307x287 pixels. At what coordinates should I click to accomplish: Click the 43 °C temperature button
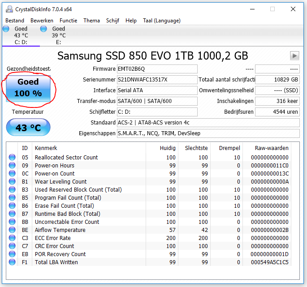(28, 127)
